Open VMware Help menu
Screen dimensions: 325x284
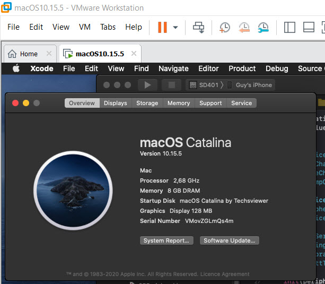(134, 27)
